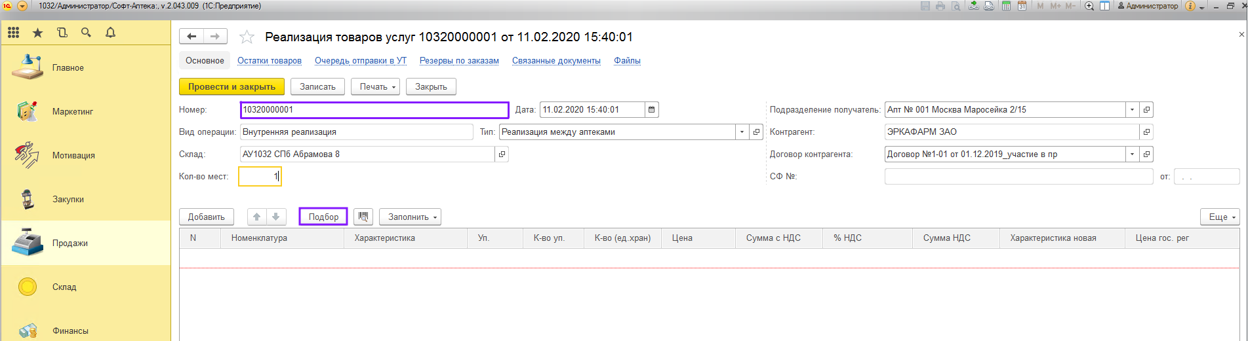The image size is (1248, 341).
Task: Open the Связанные документы tab
Action: pos(556,61)
